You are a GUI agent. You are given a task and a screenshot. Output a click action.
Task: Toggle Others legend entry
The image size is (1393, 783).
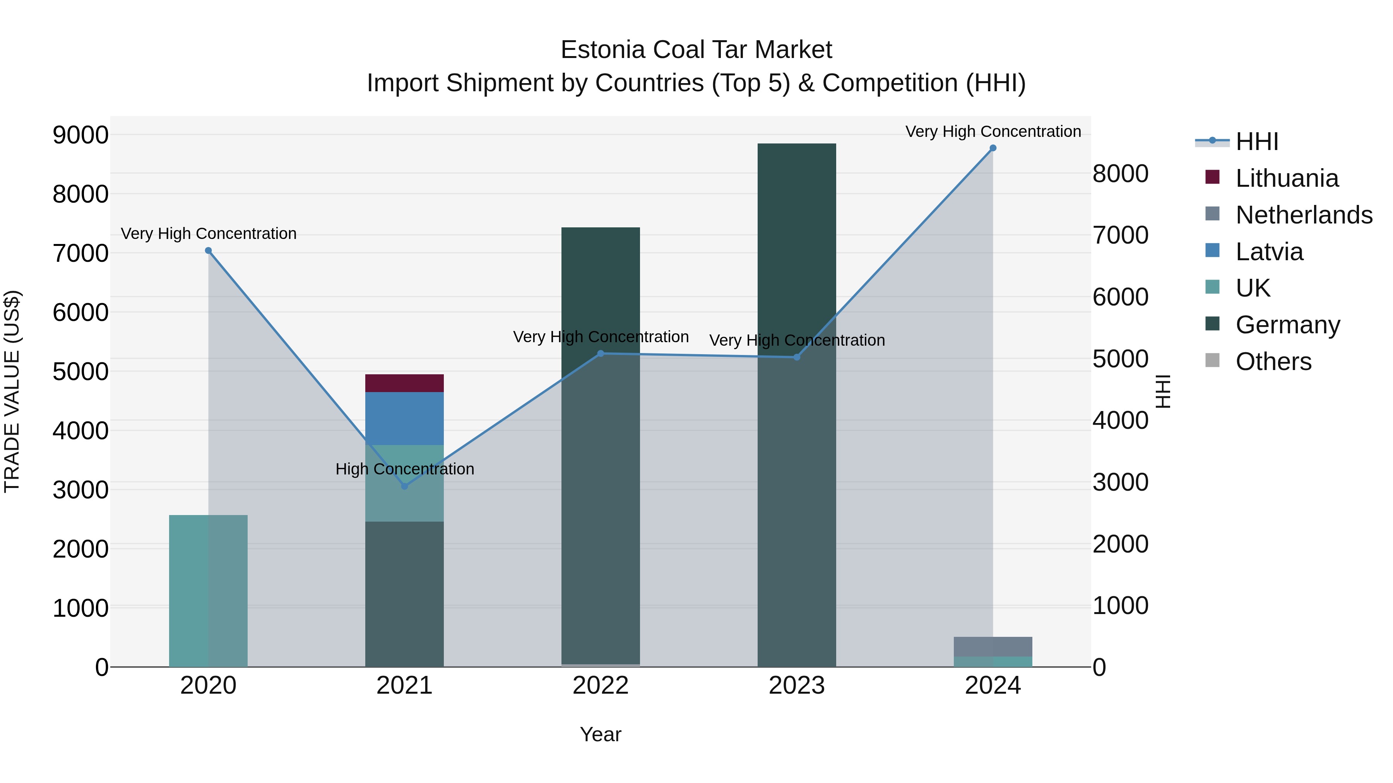point(1258,361)
